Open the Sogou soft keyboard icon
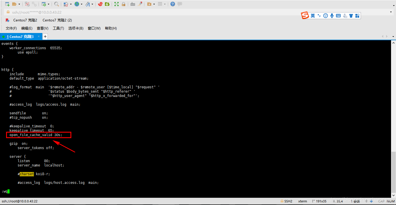 (338, 16)
